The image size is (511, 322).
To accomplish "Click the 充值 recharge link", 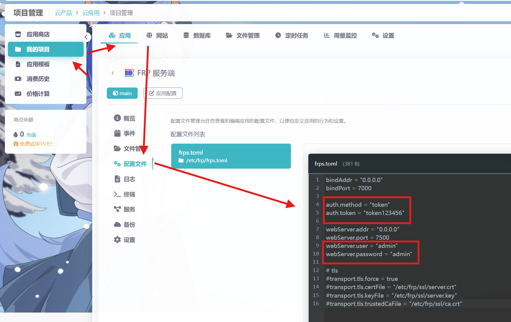I will (x=31, y=135).
